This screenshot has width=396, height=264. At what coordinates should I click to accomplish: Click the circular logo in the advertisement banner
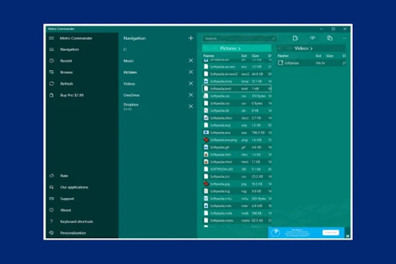[x=275, y=233]
